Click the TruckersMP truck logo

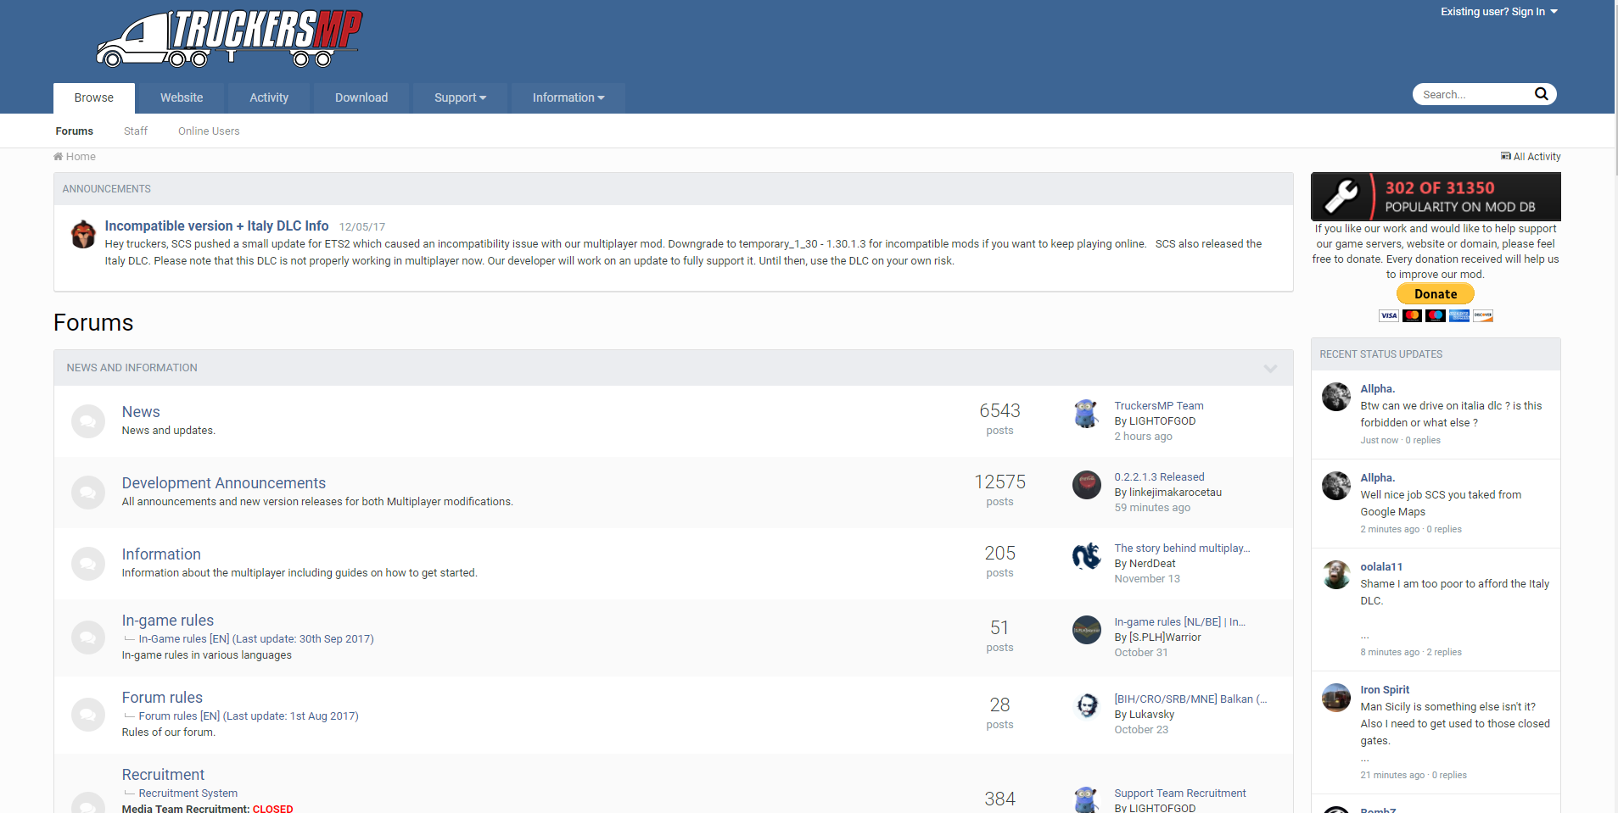pos(229,38)
